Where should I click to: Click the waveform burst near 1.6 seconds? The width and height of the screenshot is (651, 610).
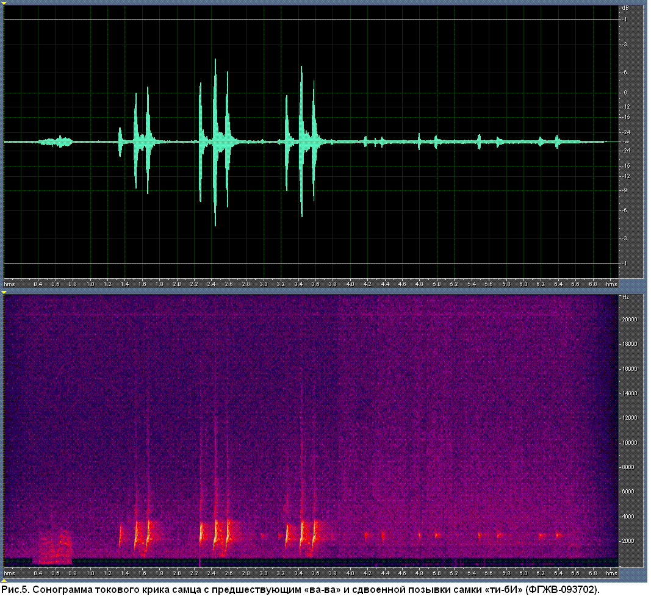142,142
